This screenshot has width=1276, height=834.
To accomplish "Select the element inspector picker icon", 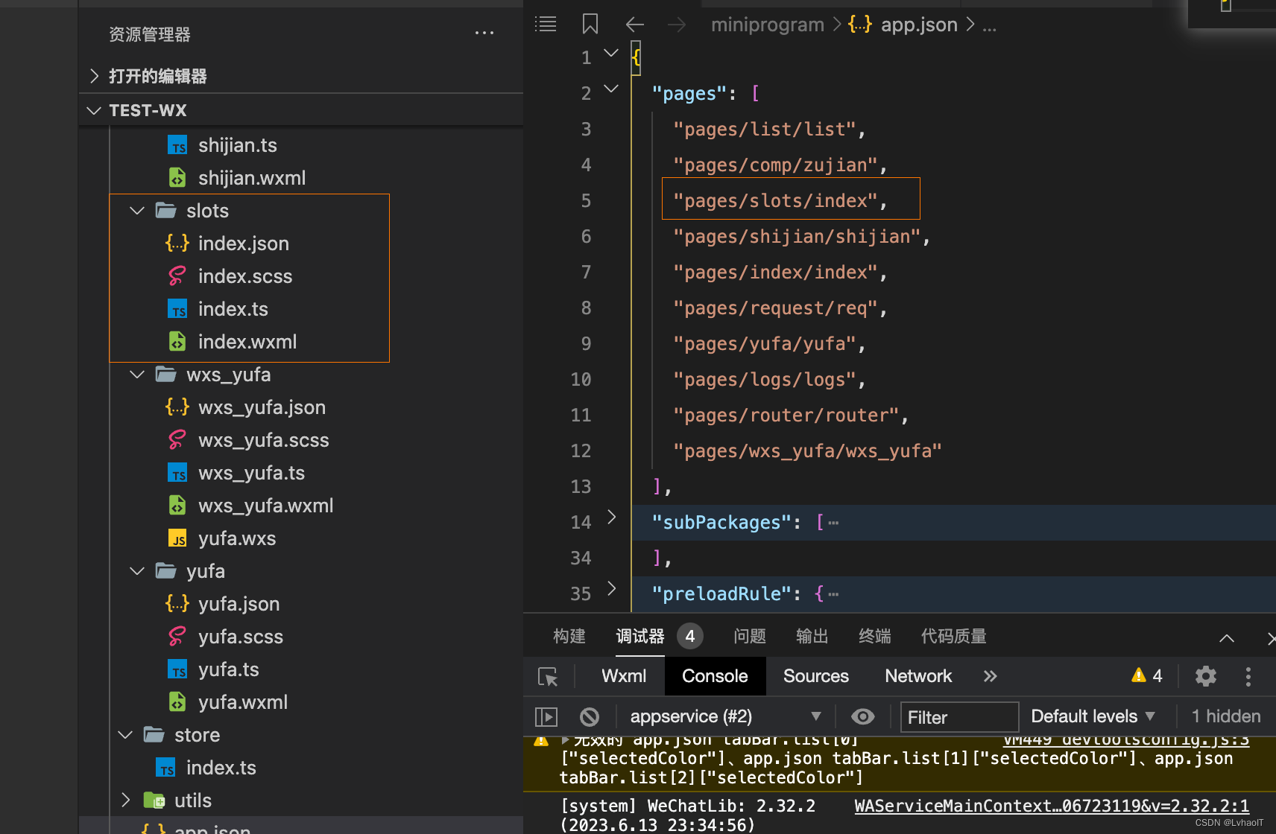I will [548, 676].
